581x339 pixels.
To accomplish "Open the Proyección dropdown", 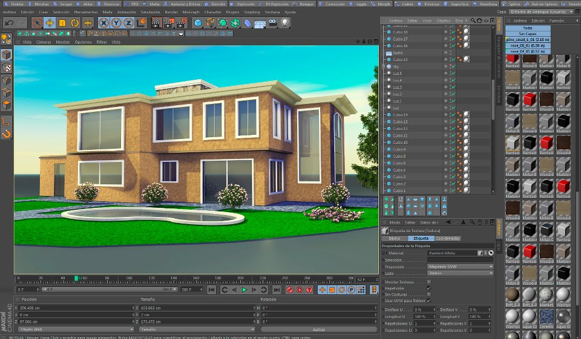I will pos(461,266).
